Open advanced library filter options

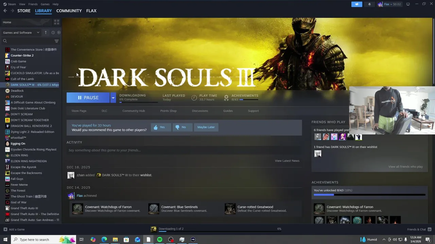(56, 41)
